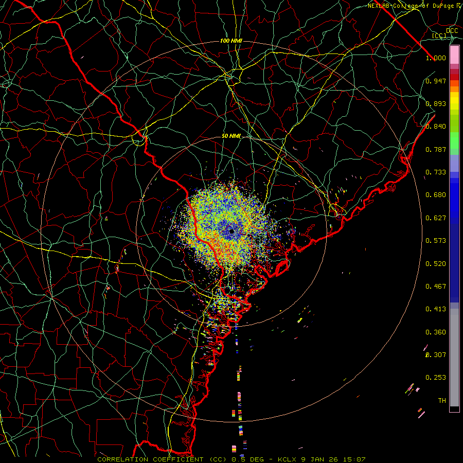Screen dimensions: 463x463
Task: Click the 0.307 scale value
Action: click(436, 355)
